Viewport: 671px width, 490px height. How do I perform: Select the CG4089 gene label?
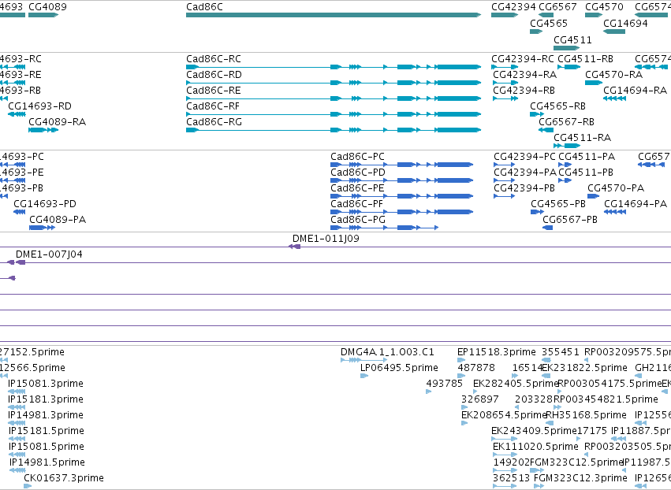(x=47, y=7)
